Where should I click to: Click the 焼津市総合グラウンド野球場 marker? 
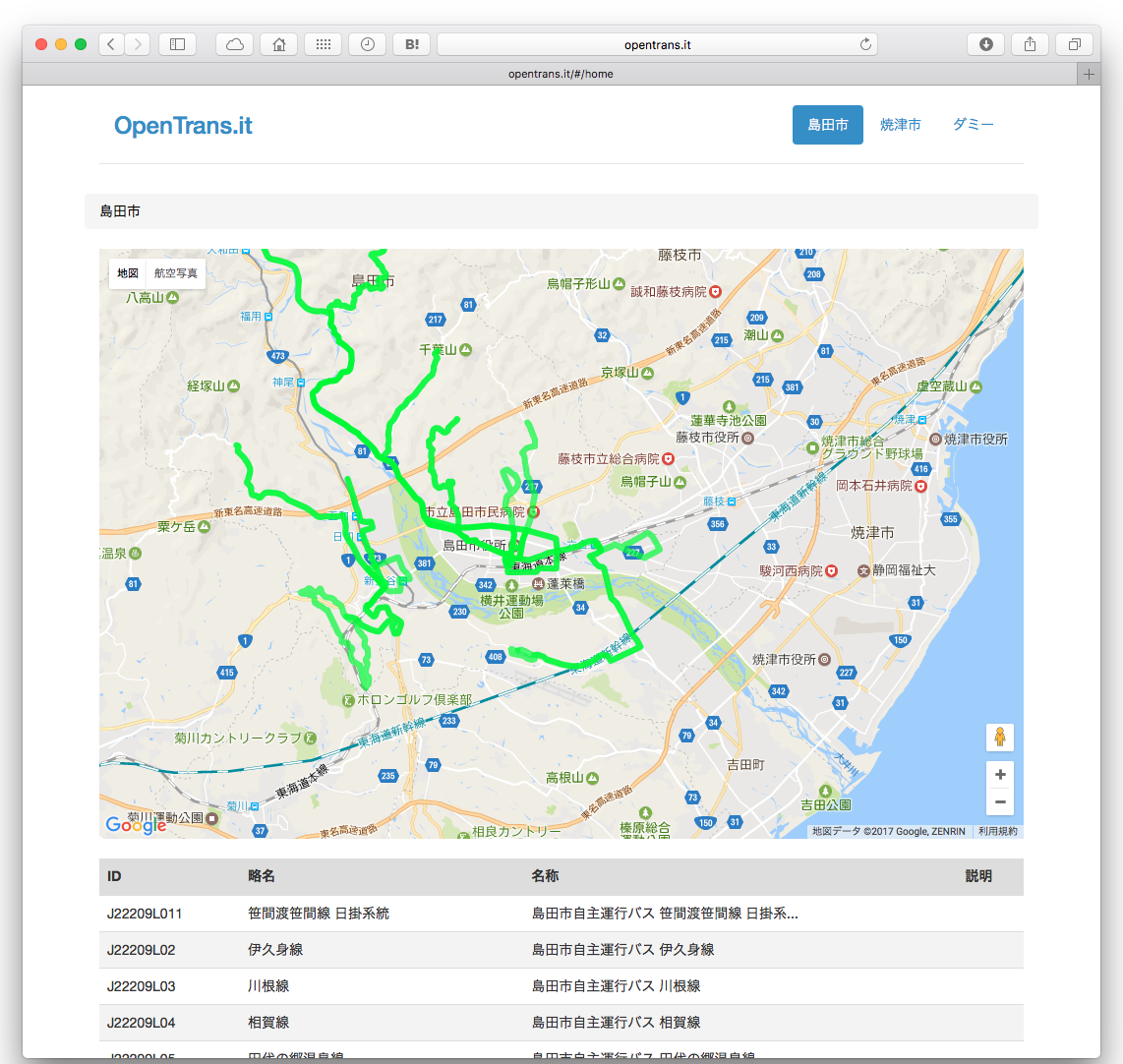click(x=812, y=448)
